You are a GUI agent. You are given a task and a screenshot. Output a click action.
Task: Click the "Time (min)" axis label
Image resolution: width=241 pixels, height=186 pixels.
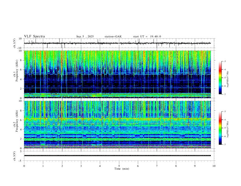tap(122, 169)
